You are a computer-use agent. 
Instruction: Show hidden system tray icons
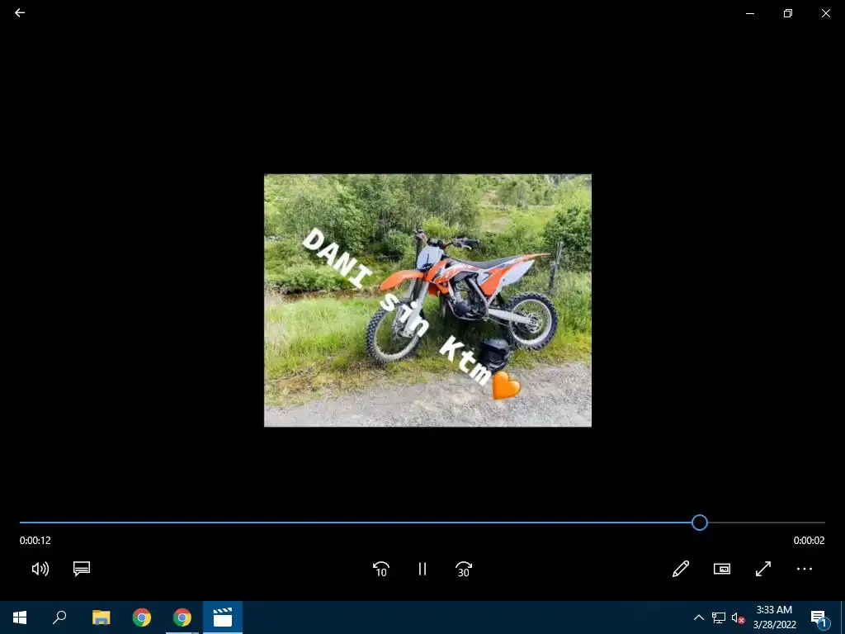pos(698,617)
